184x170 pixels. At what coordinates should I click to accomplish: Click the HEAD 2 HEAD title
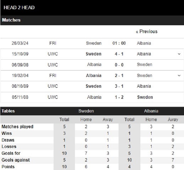(19, 8)
